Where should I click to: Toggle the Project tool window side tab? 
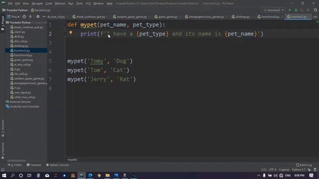[2, 23]
